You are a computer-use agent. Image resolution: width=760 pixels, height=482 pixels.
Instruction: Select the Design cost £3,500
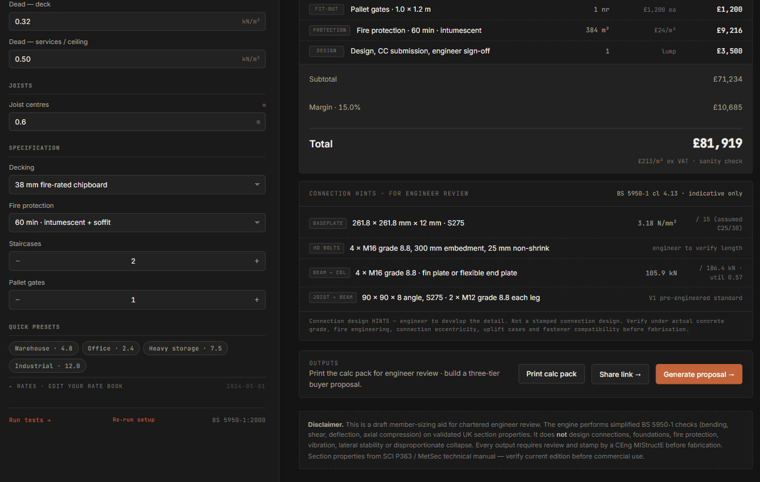729,51
